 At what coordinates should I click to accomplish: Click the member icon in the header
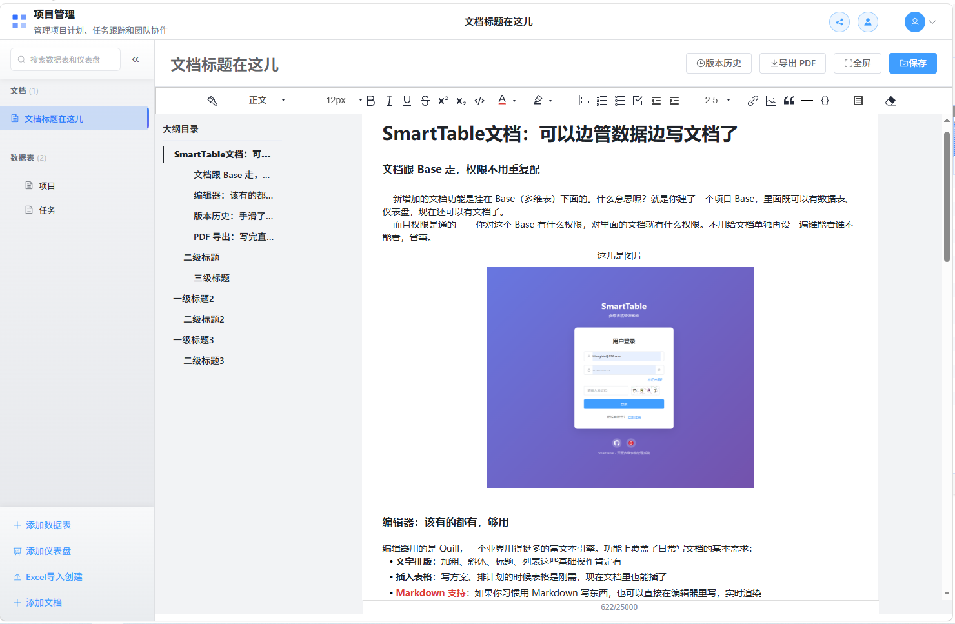click(x=868, y=22)
